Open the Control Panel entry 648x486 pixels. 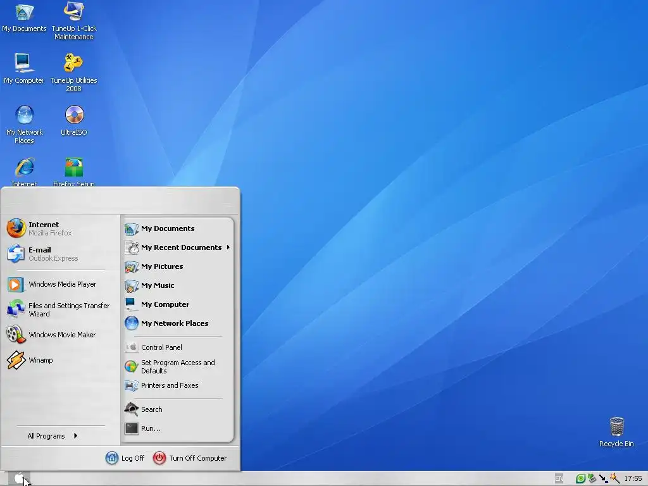tap(178, 347)
